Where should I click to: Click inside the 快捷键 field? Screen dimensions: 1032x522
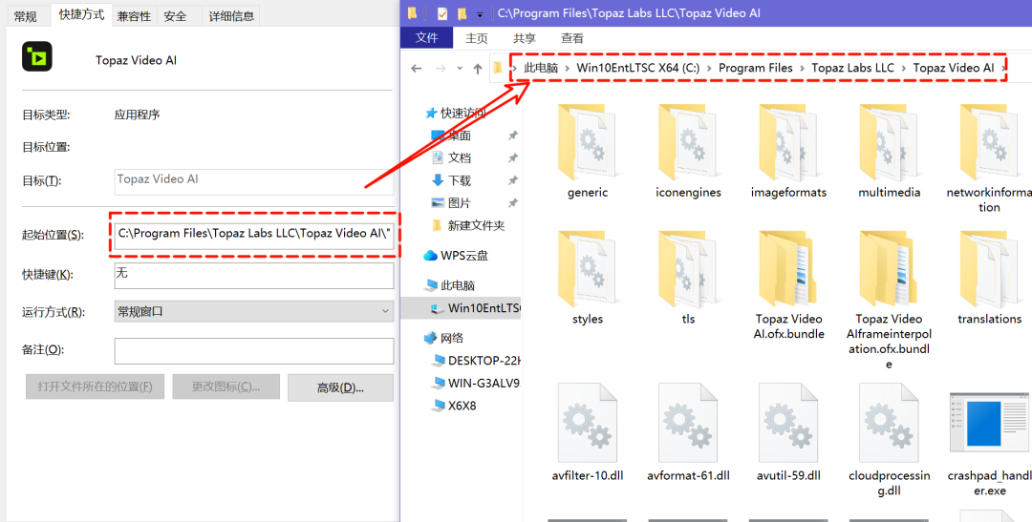254,276
